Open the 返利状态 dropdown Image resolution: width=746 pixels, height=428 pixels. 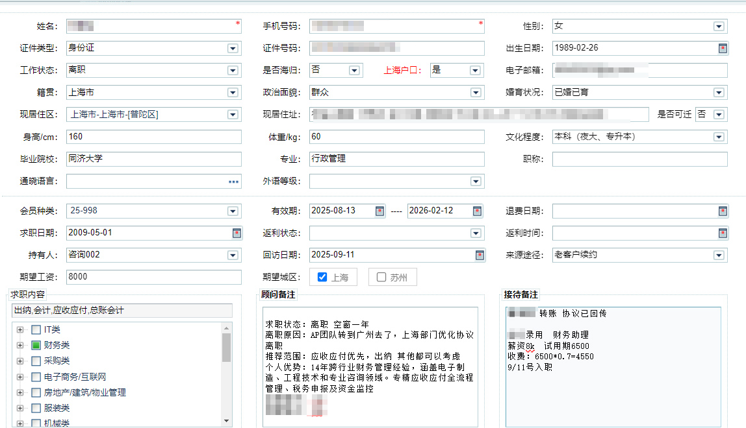coord(476,233)
